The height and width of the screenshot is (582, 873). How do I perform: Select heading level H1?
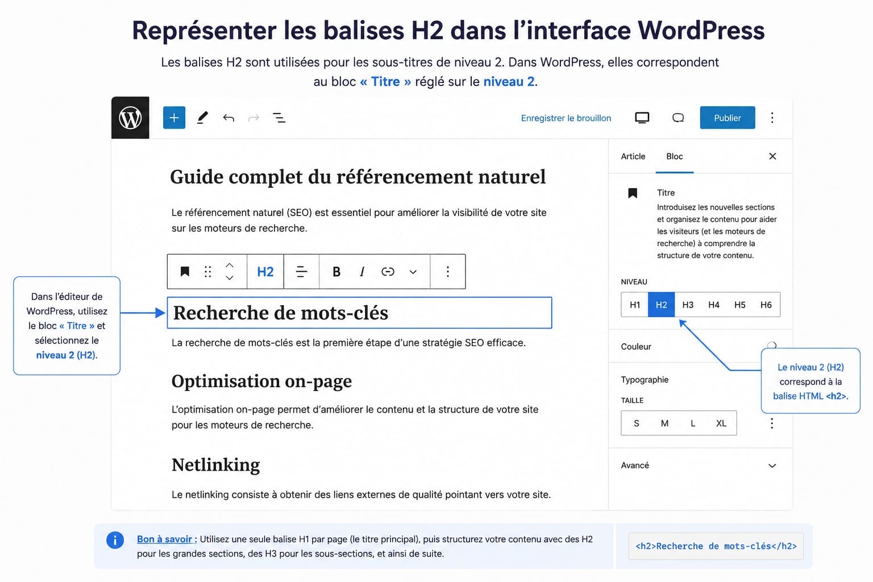635,305
